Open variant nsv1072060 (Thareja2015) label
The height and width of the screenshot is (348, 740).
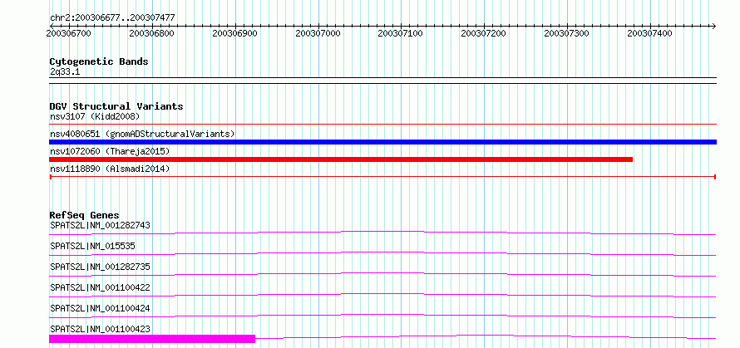(x=110, y=151)
